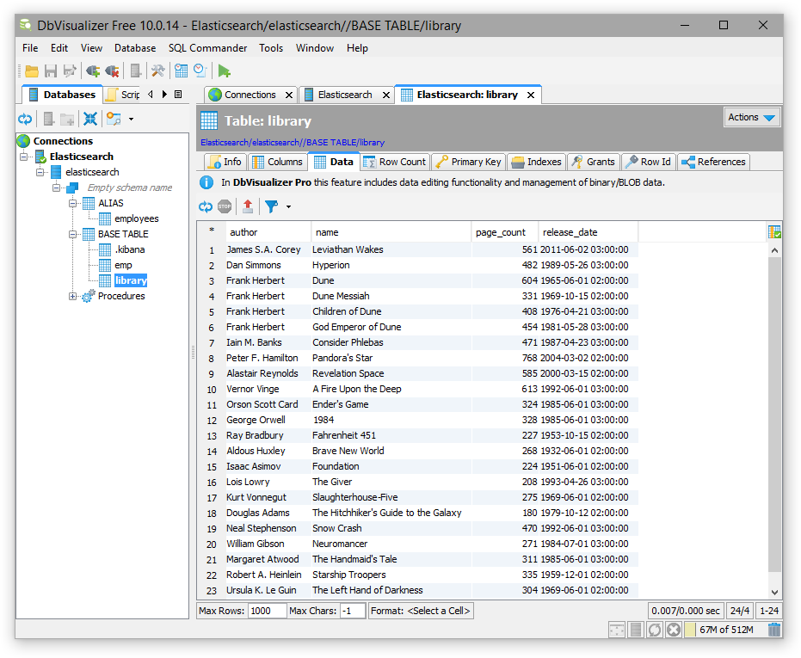Viewport: 801px width, 658px height.
Task: Refresh the Databases objects tree
Action: coord(25,119)
